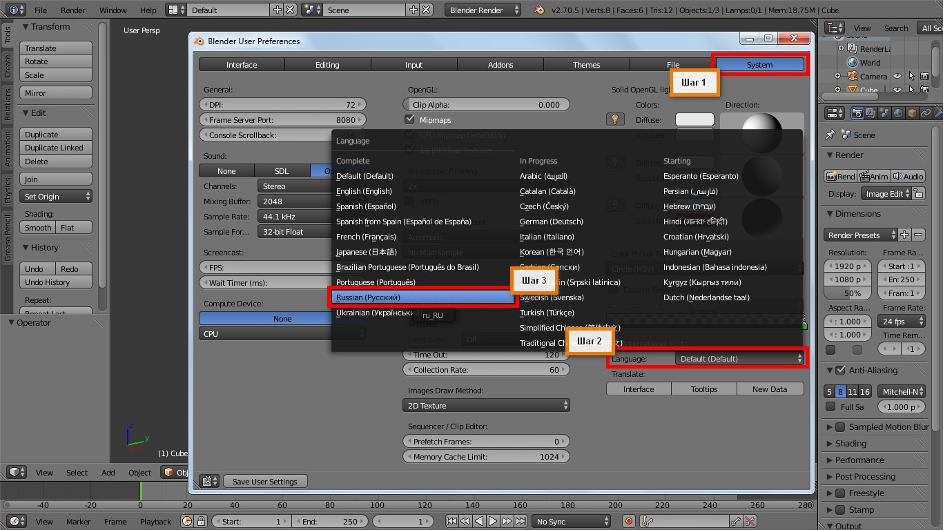This screenshot has width=943, height=530.
Task: Click the pin icon beside Scene
Action: 830,135
